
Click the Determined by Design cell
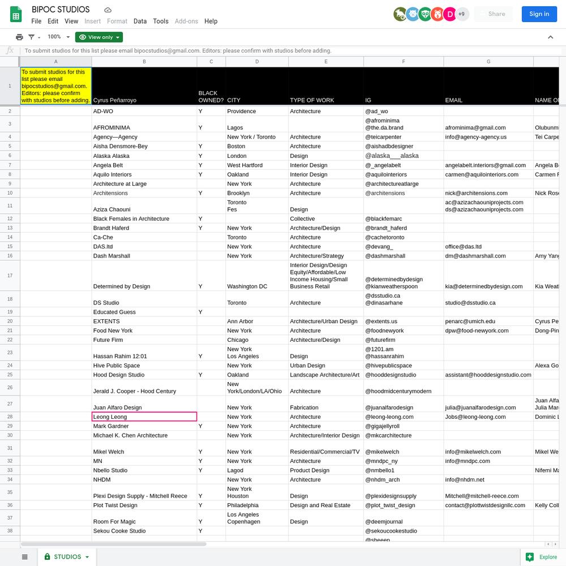click(144, 276)
